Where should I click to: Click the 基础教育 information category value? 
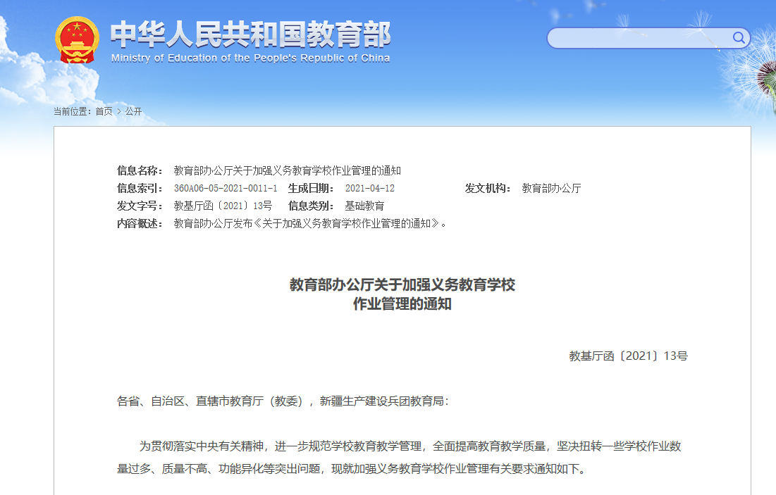coord(364,206)
